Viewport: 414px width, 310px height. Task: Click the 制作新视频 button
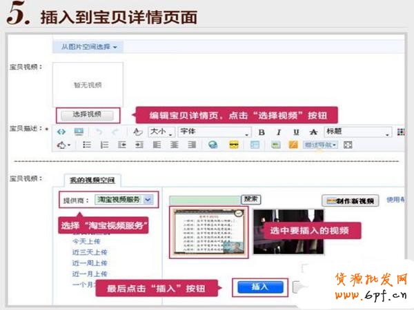[x=351, y=201]
